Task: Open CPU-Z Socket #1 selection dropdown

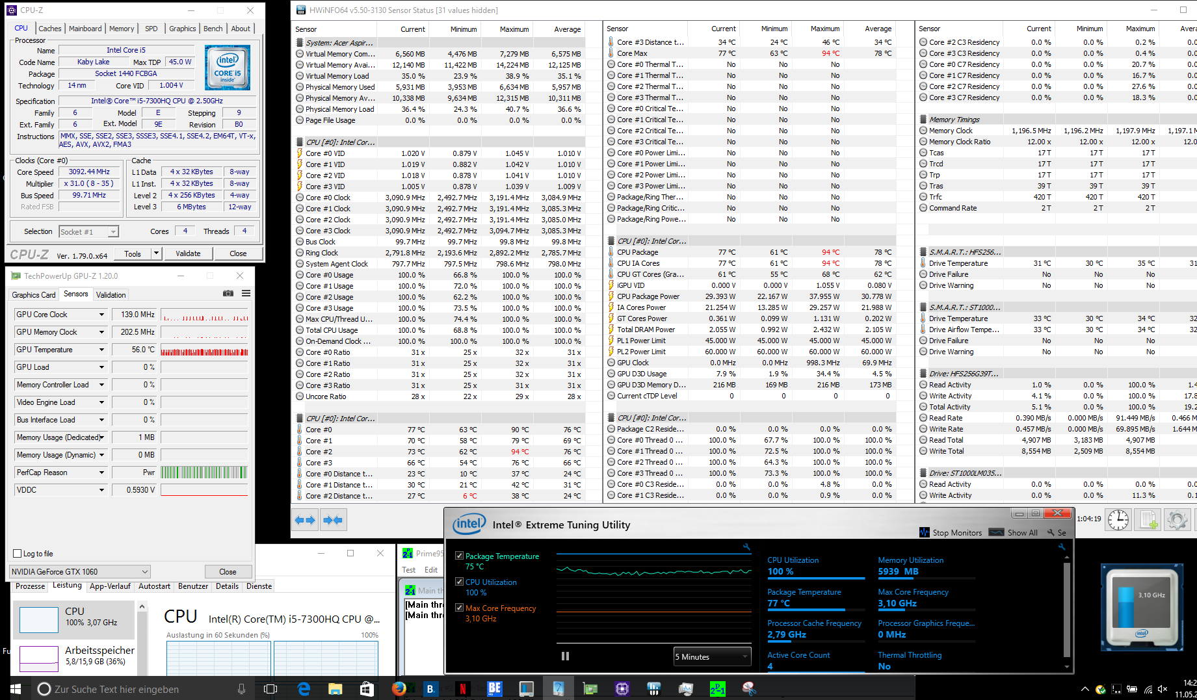Action: click(89, 232)
